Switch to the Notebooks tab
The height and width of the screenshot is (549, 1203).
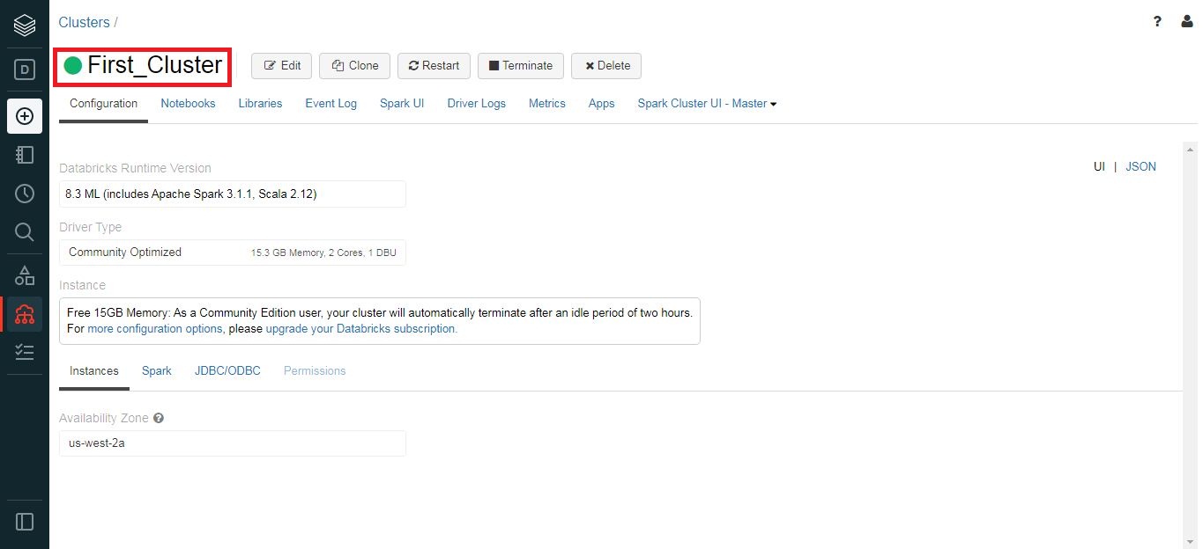(x=188, y=103)
